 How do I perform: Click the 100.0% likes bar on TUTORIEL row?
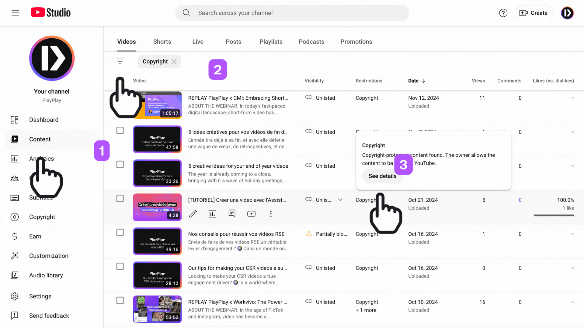554,215
